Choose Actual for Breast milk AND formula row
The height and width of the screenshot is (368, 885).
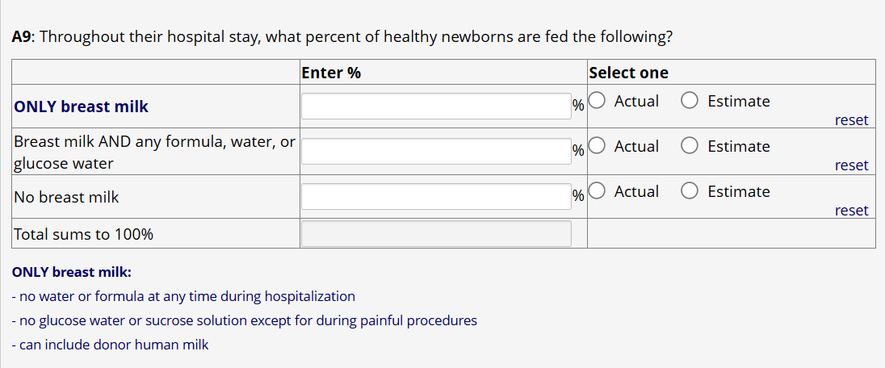[x=598, y=147]
